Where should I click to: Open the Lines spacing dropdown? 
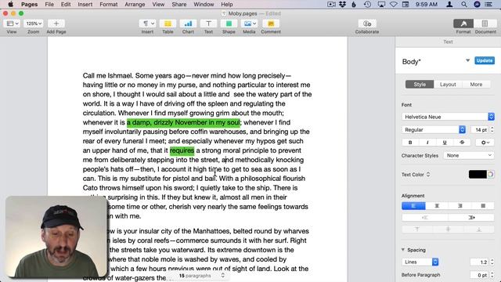pyautogui.click(x=420, y=262)
